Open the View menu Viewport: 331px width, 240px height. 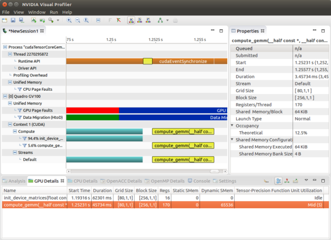[x=19, y=12]
